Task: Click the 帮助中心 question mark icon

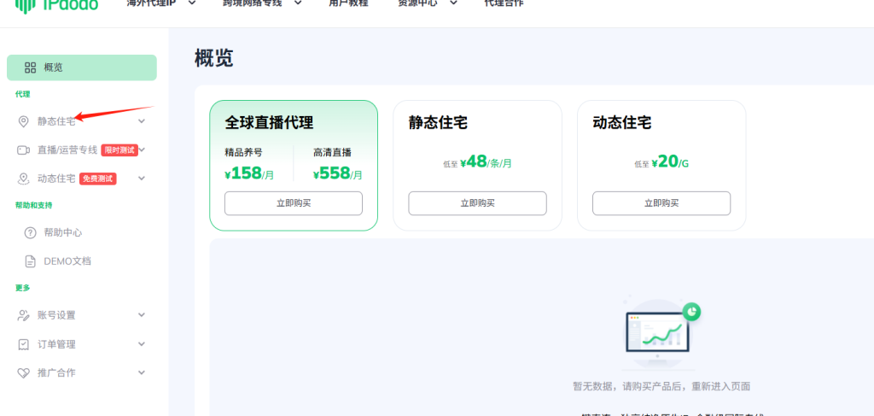Action: coord(30,232)
